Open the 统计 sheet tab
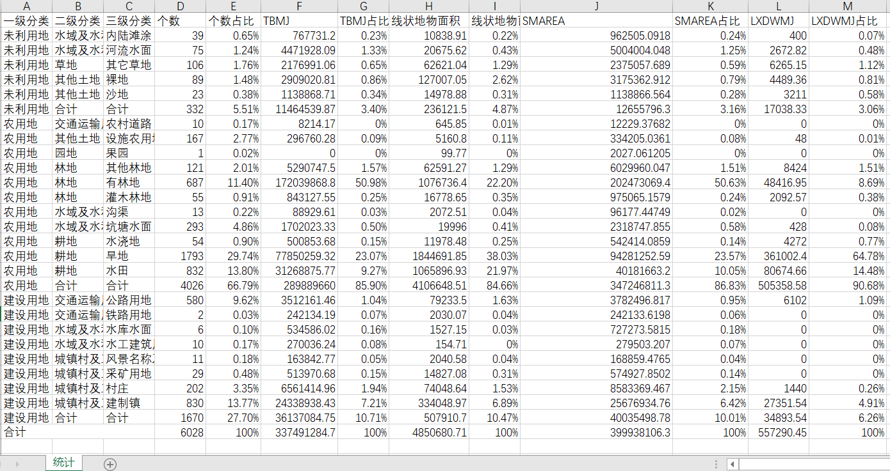The image size is (890, 471). 63,463
